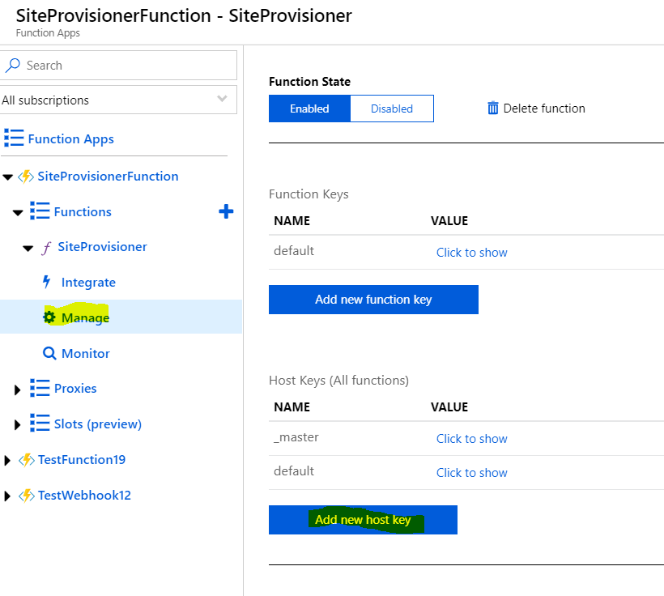Add a new function with plus icon
The image size is (664, 596).
coord(226,211)
